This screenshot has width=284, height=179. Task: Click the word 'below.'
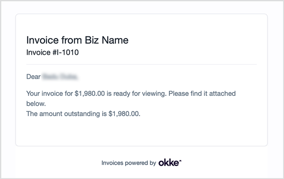36,103
